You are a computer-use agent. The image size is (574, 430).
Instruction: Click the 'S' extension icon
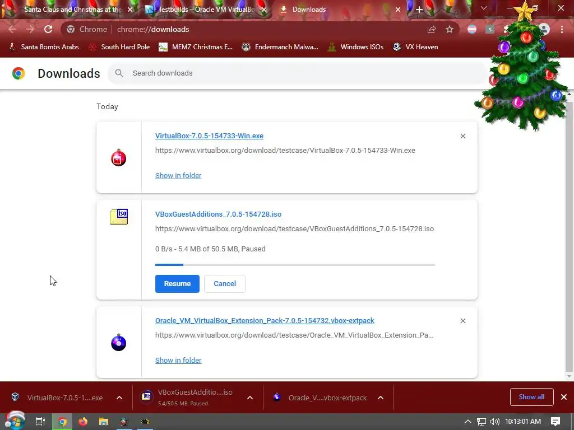tap(490, 29)
